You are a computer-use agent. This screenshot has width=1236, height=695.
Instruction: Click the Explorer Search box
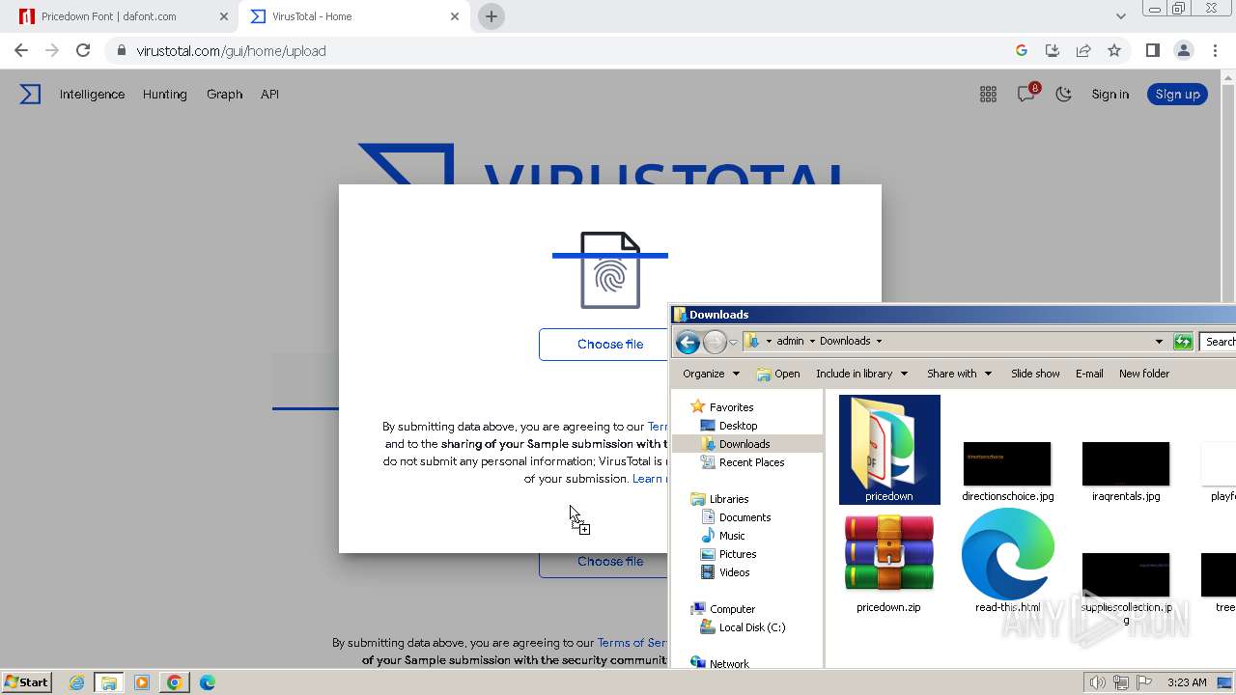(1219, 341)
